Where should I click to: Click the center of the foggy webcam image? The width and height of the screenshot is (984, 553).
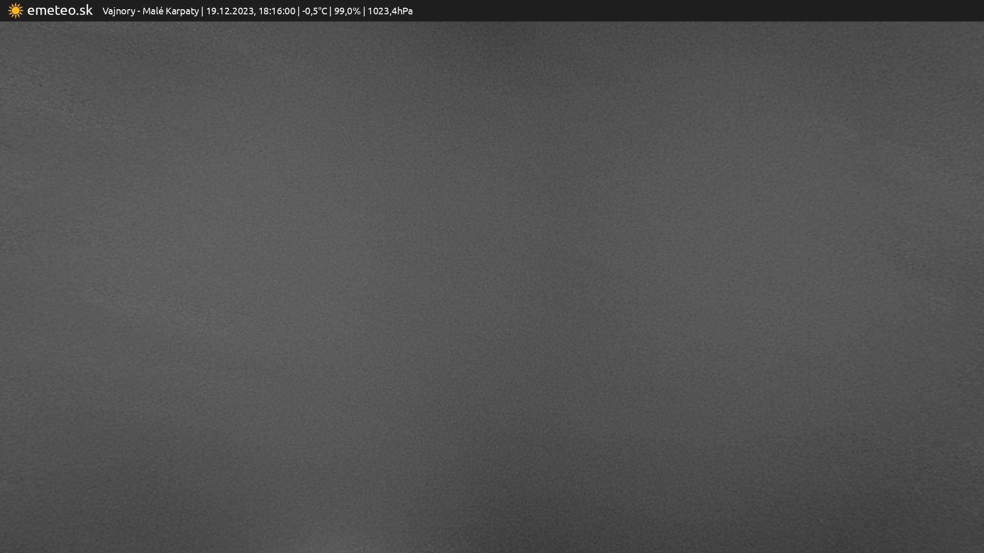click(492, 287)
